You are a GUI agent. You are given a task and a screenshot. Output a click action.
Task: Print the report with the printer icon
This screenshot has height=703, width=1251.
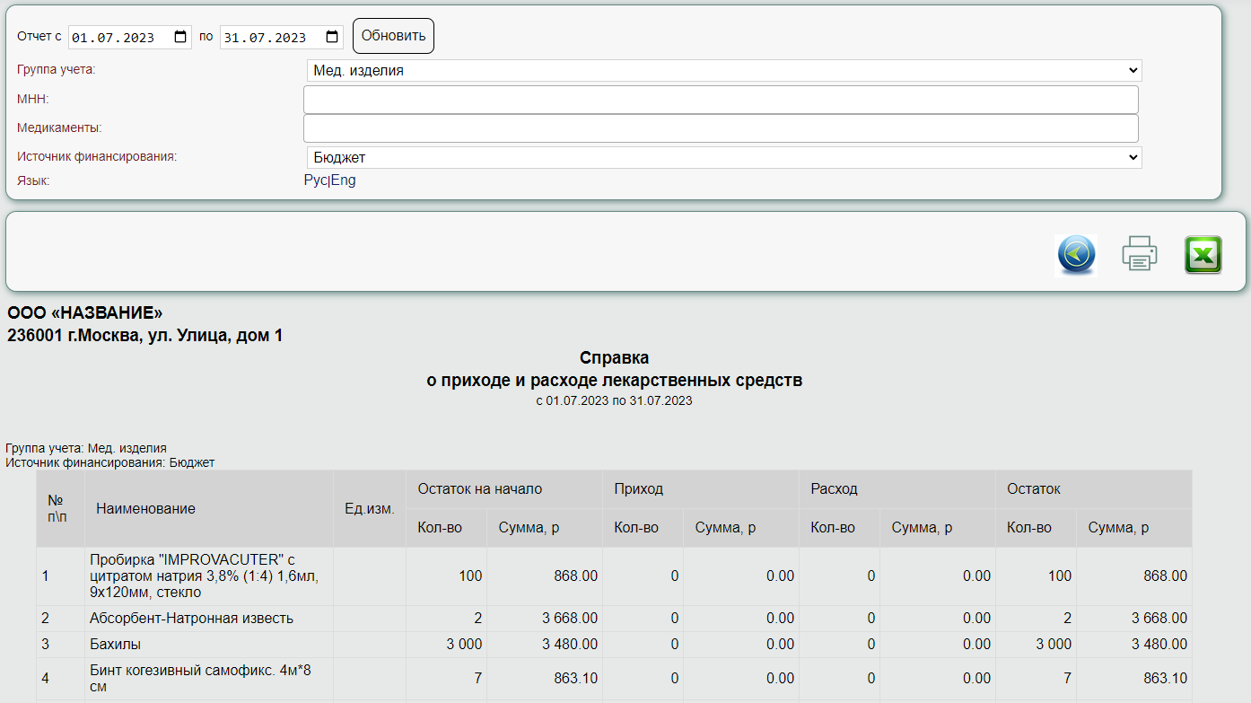point(1139,253)
